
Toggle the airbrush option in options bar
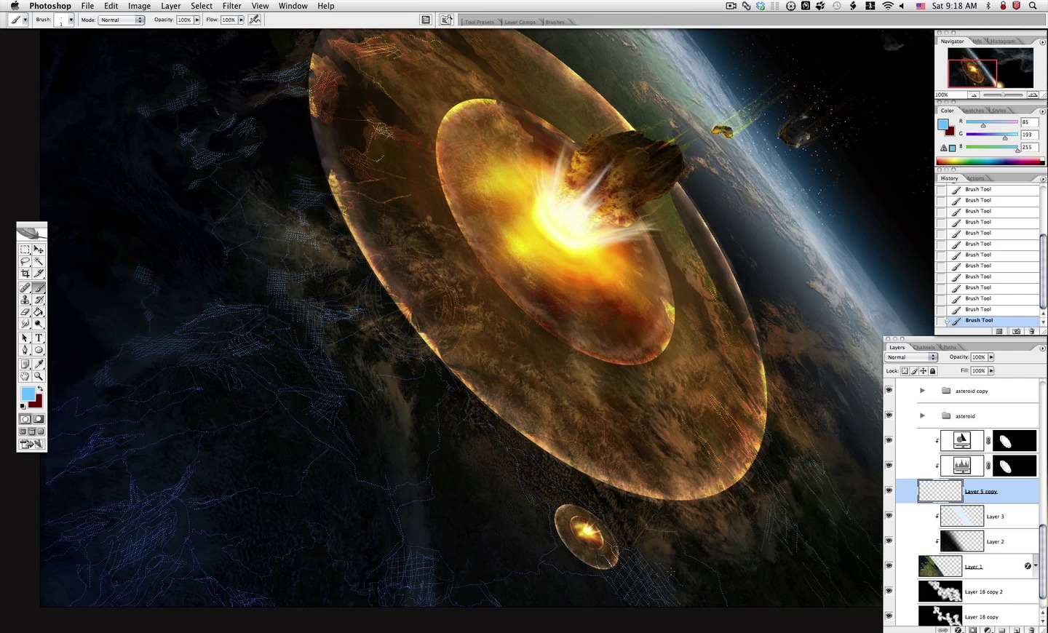coord(255,20)
